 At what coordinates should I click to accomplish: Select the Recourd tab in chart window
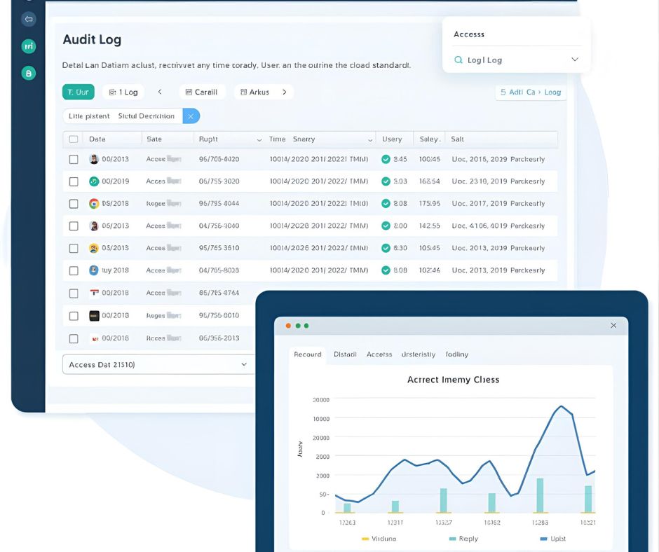307,354
